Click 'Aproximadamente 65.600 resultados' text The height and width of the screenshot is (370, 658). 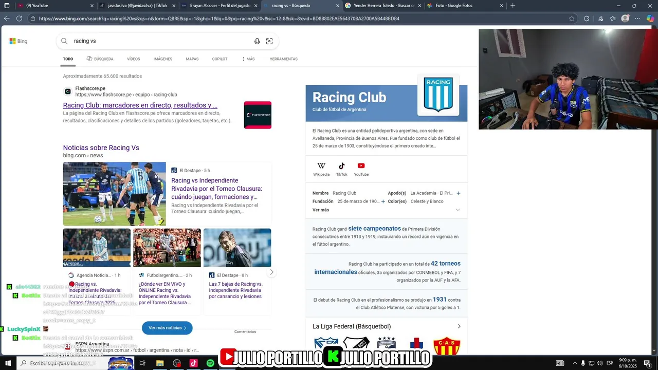[x=102, y=76]
